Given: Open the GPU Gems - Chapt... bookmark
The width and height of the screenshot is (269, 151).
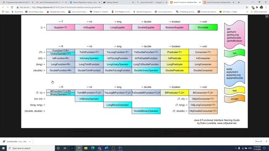Looking at the screenshot, I should click(x=229, y=12).
